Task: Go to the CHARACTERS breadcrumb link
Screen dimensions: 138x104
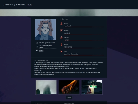Action: tap(20, 5)
